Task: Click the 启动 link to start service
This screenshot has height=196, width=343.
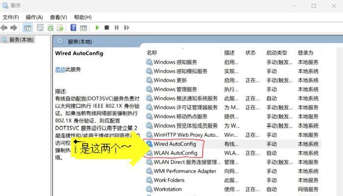Action: coord(60,70)
